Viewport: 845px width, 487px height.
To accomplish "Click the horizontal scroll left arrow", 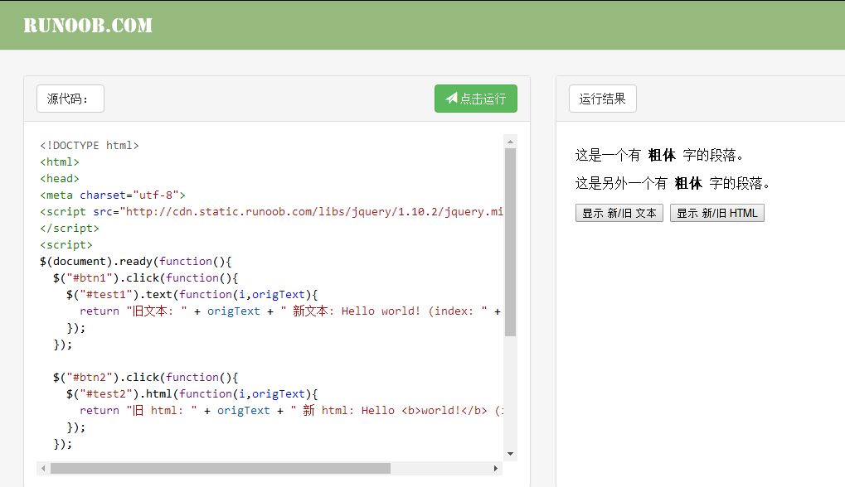I will [43, 468].
